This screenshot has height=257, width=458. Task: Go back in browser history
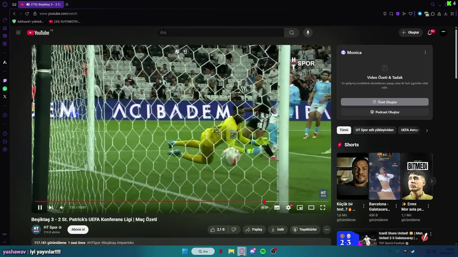14,14
